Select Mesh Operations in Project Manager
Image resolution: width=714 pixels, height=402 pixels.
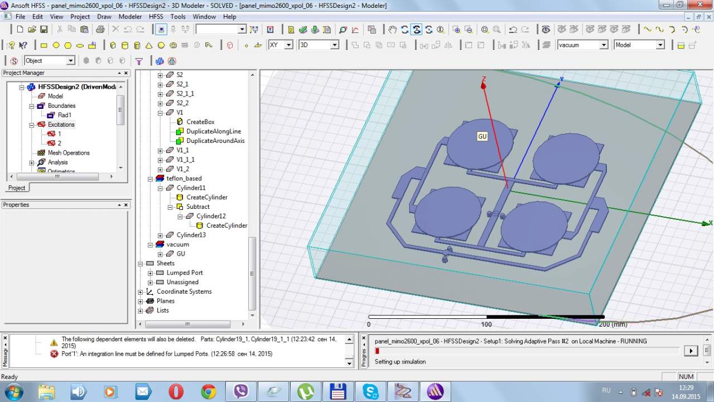68,153
